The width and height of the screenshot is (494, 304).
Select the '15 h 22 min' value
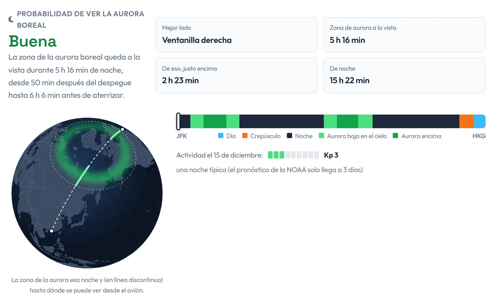coord(350,81)
